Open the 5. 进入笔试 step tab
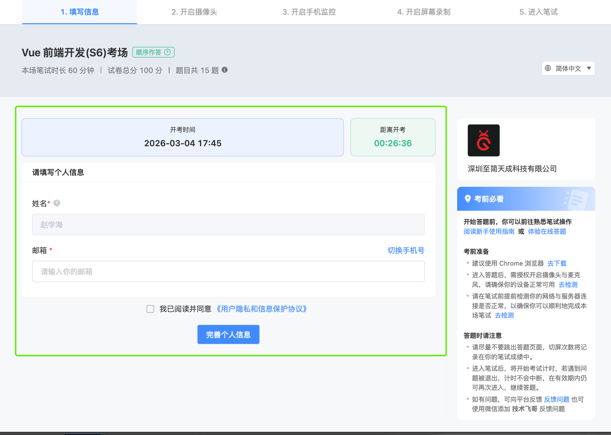The width and height of the screenshot is (611, 435). coord(538,12)
